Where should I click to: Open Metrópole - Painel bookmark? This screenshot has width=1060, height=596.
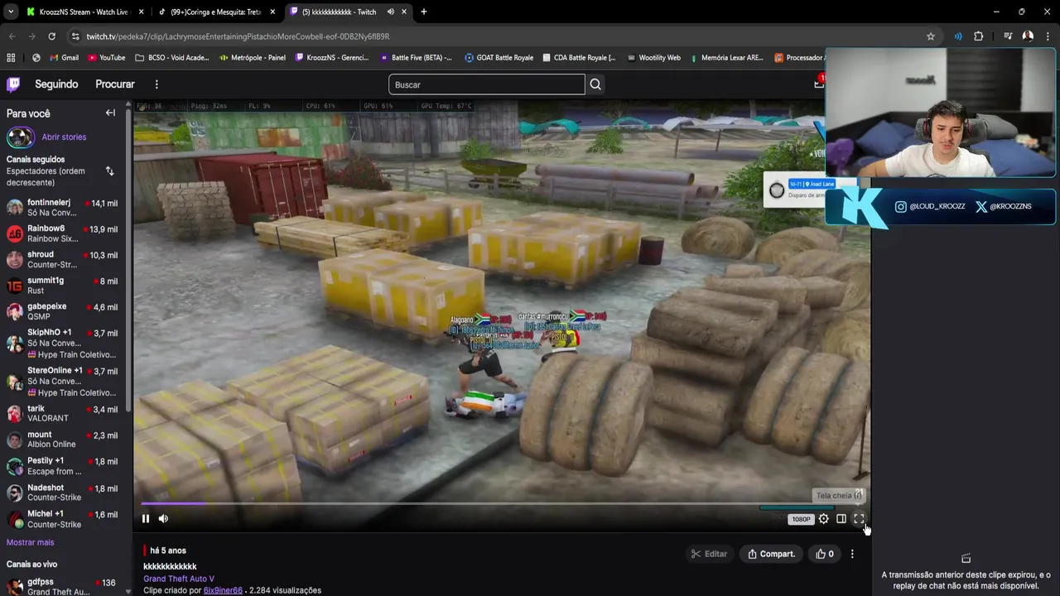point(252,58)
